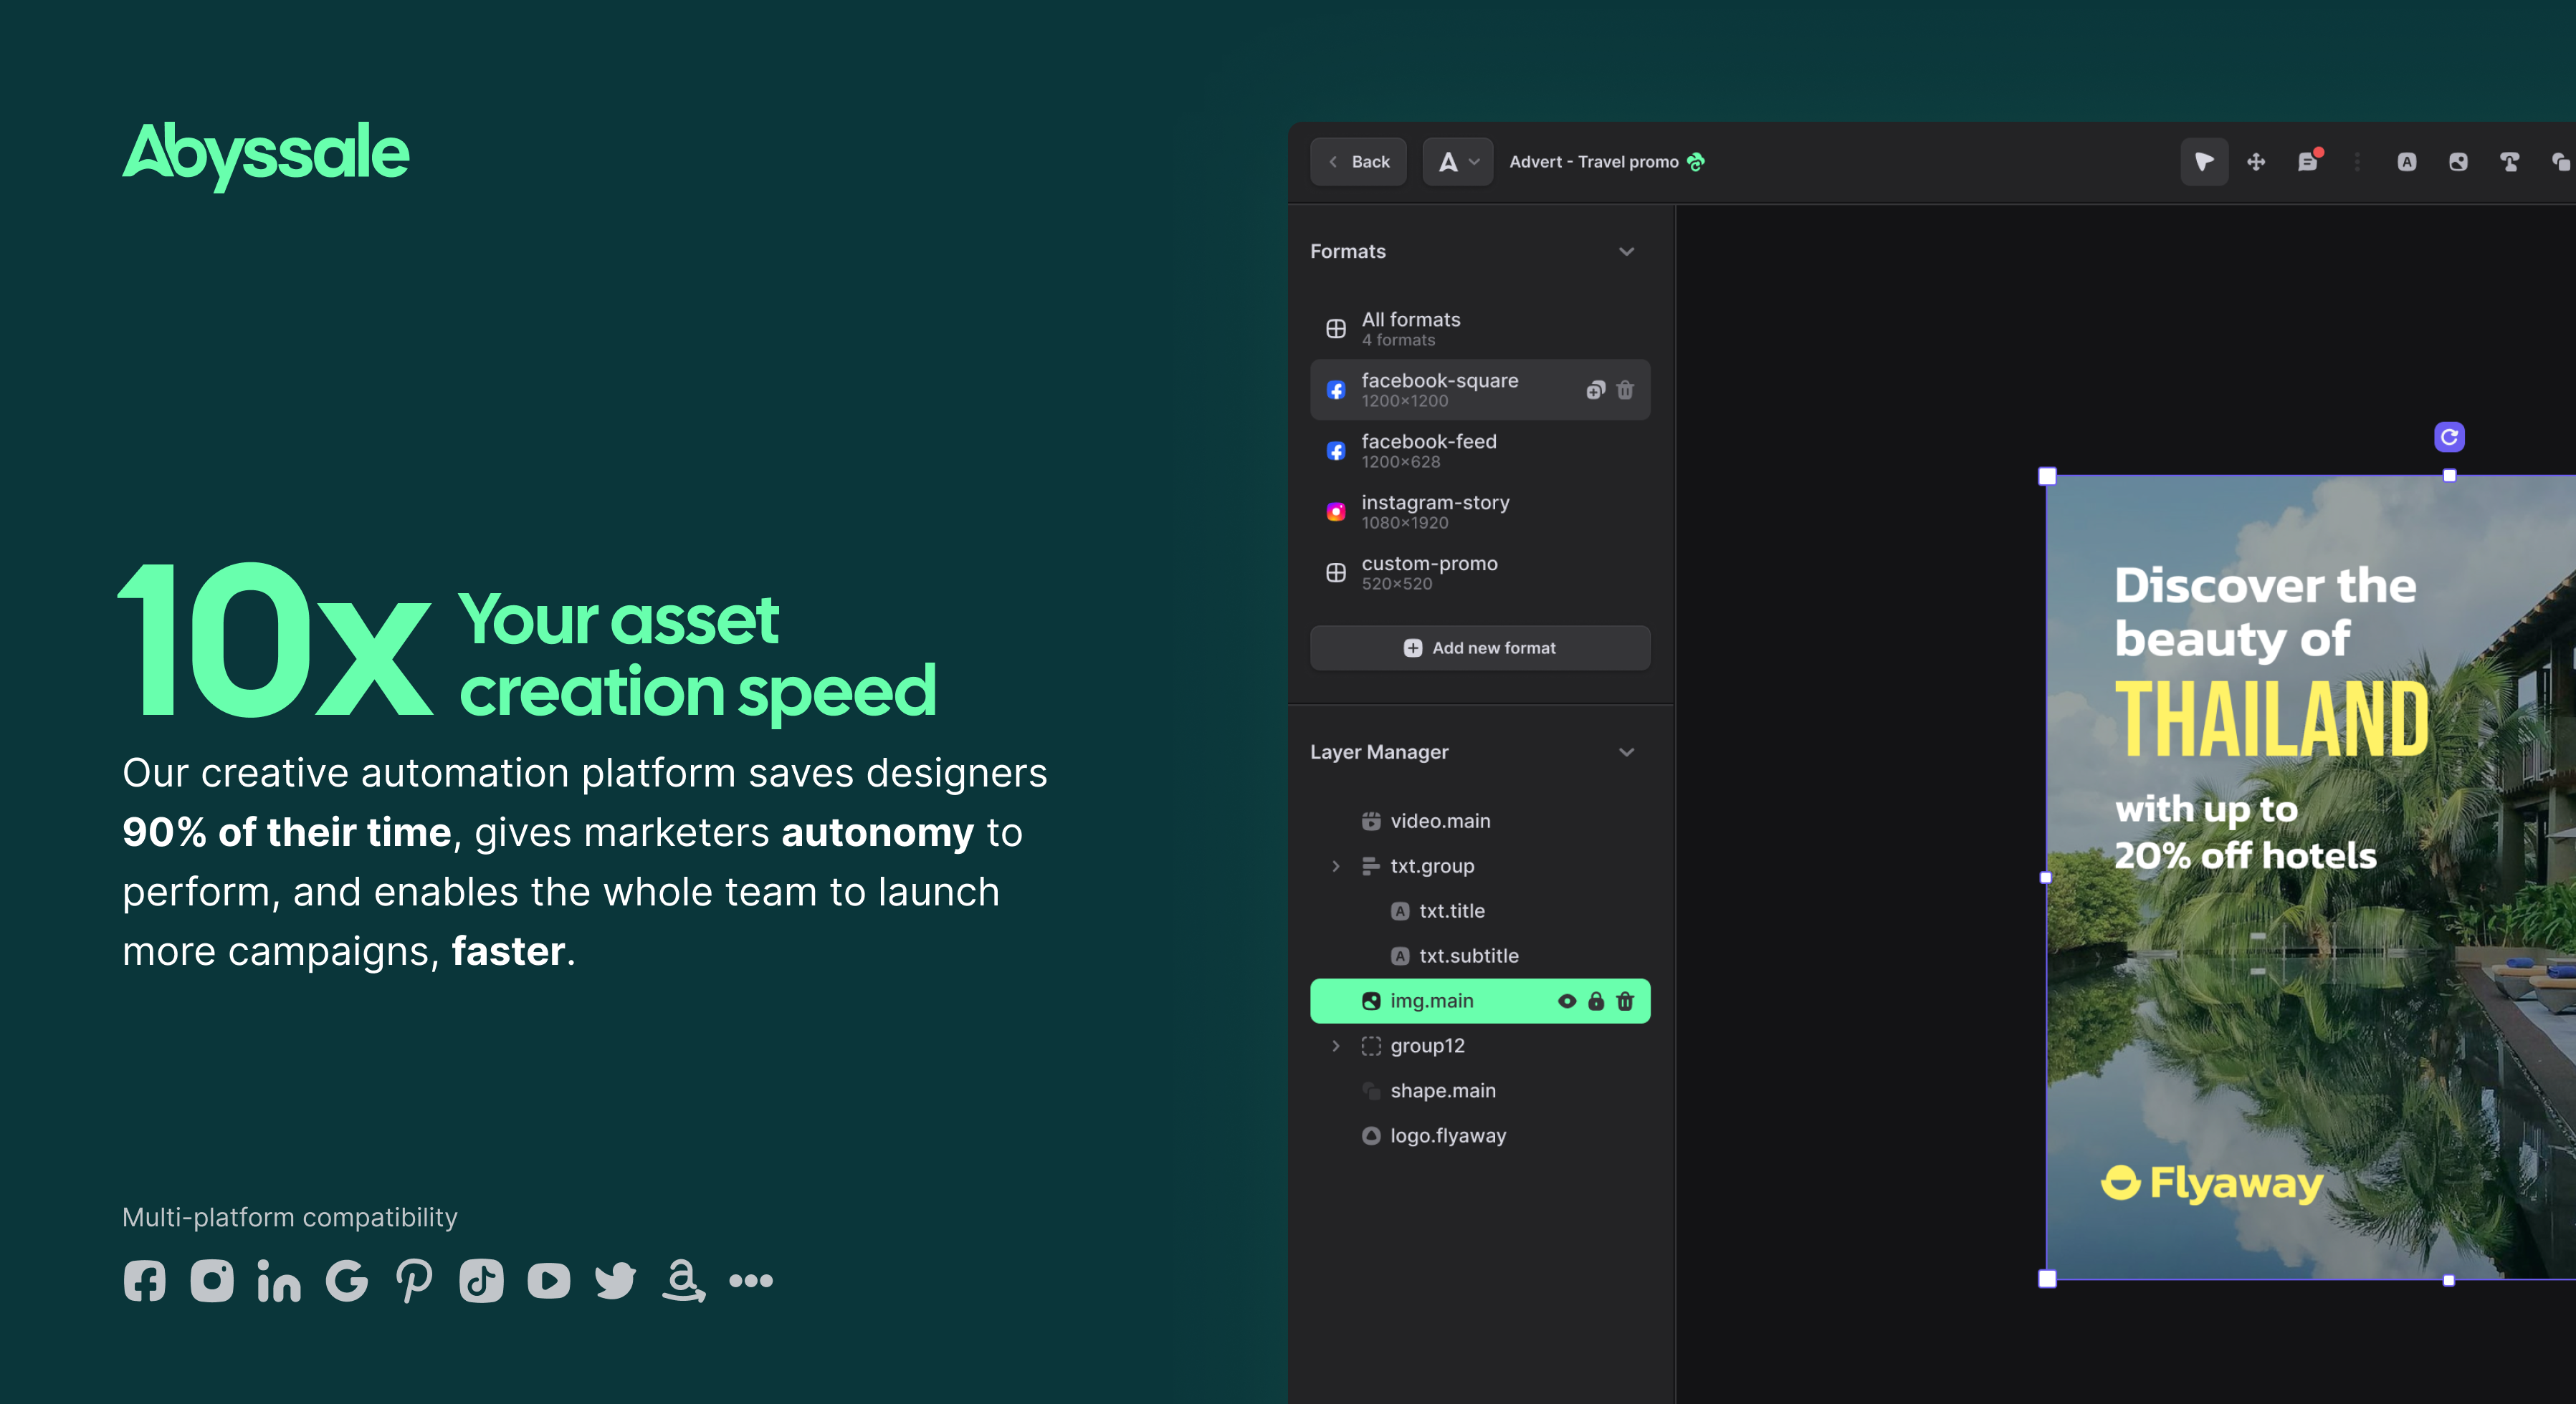Collapse the Layer Manager panel
The height and width of the screenshot is (1404, 2576).
[1626, 752]
